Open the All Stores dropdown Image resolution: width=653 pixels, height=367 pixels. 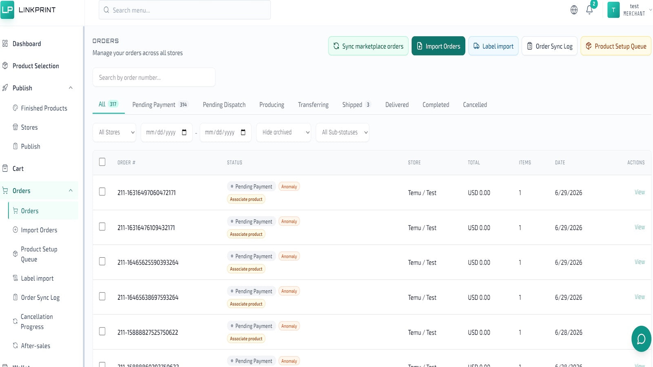pos(115,133)
